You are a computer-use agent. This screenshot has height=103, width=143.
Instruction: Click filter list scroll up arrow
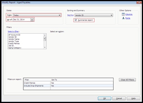45,35
